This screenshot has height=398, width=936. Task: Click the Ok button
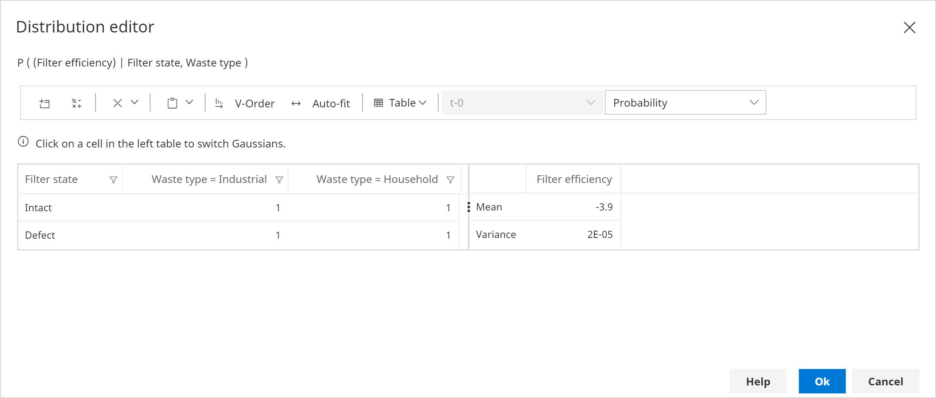pyautogui.click(x=822, y=381)
